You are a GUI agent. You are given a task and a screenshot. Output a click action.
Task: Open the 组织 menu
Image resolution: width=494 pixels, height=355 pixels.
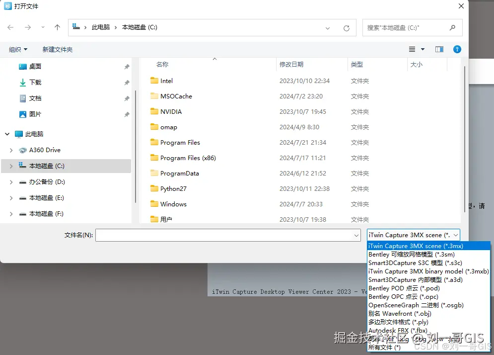tap(18, 50)
